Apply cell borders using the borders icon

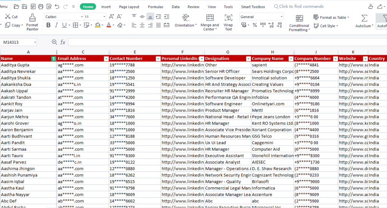pos(76,25)
